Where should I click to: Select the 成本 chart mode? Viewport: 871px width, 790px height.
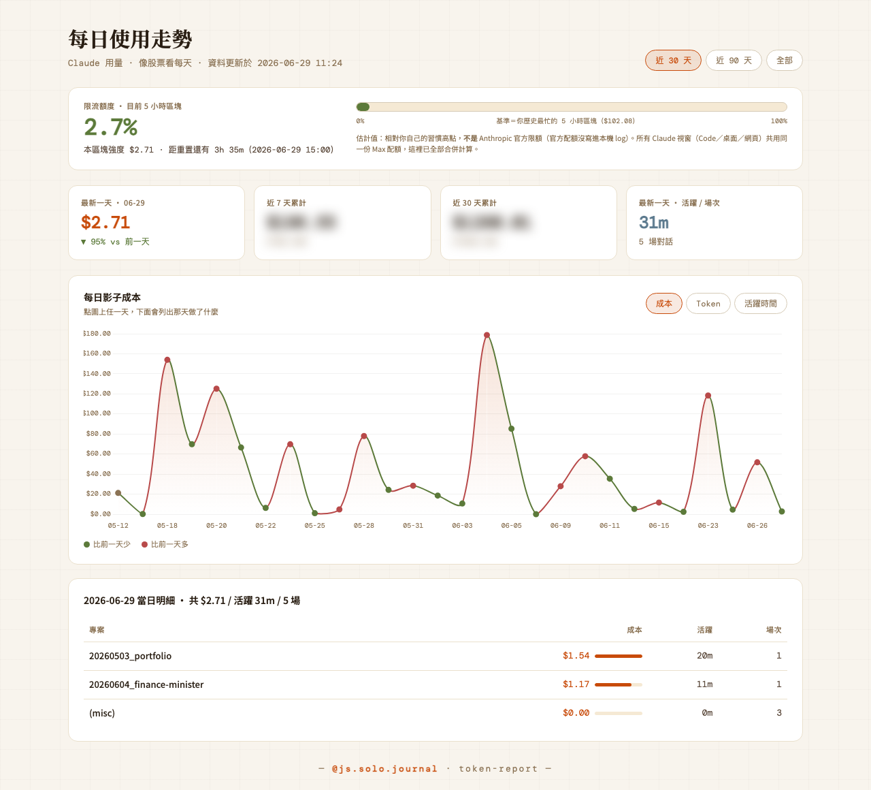(664, 304)
